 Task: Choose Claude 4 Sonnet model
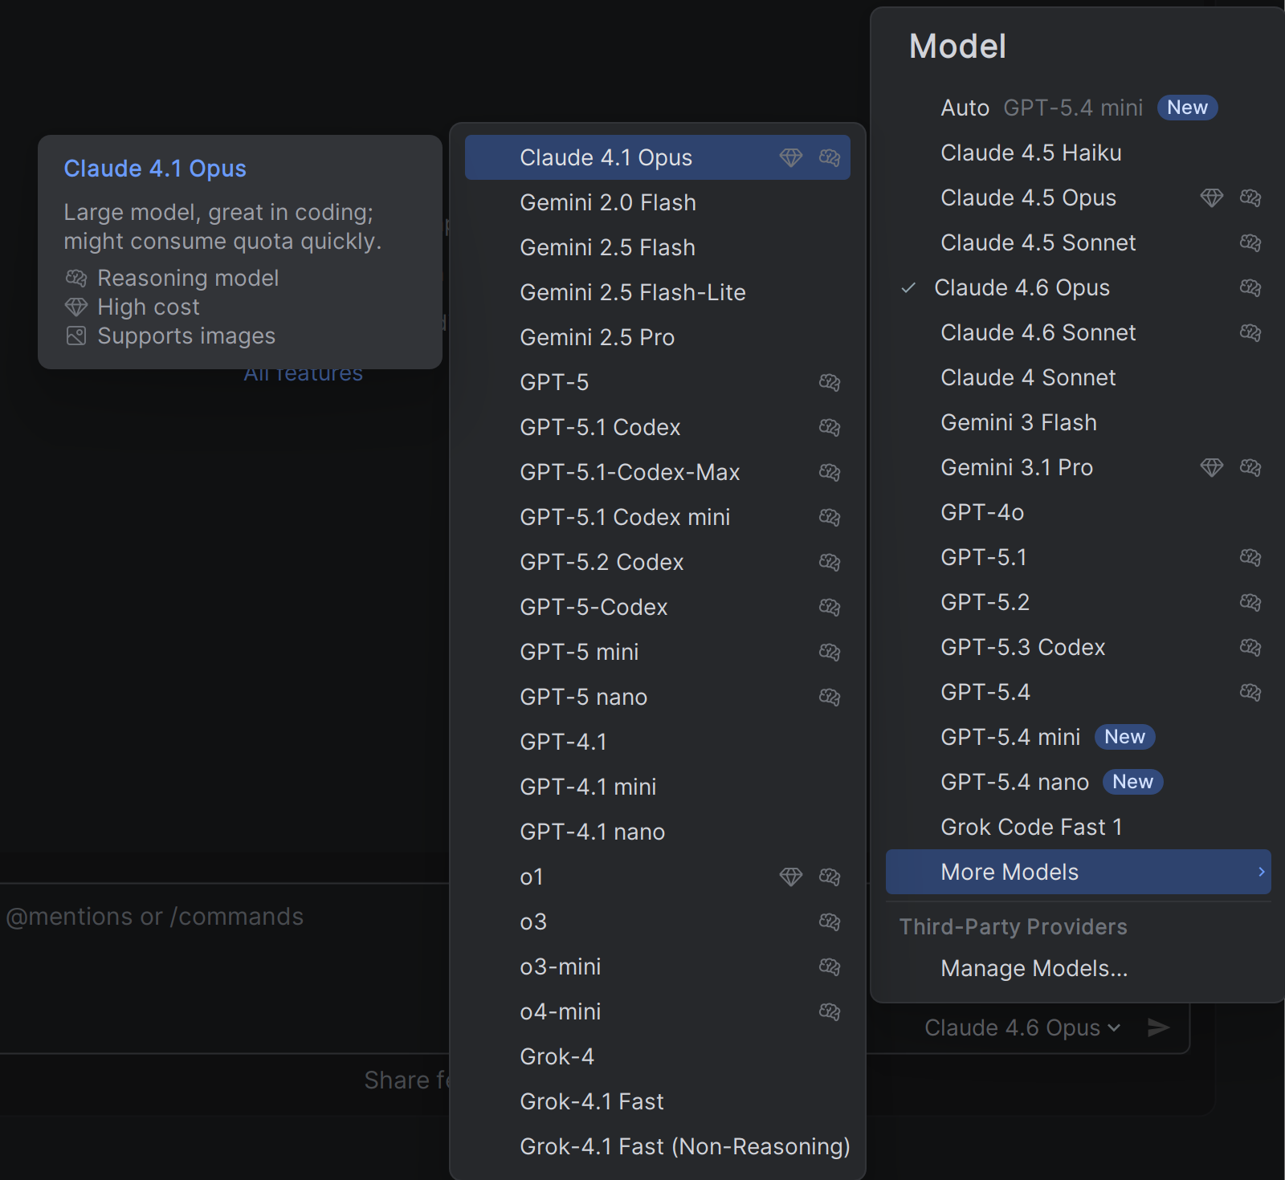coord(1079,377)
